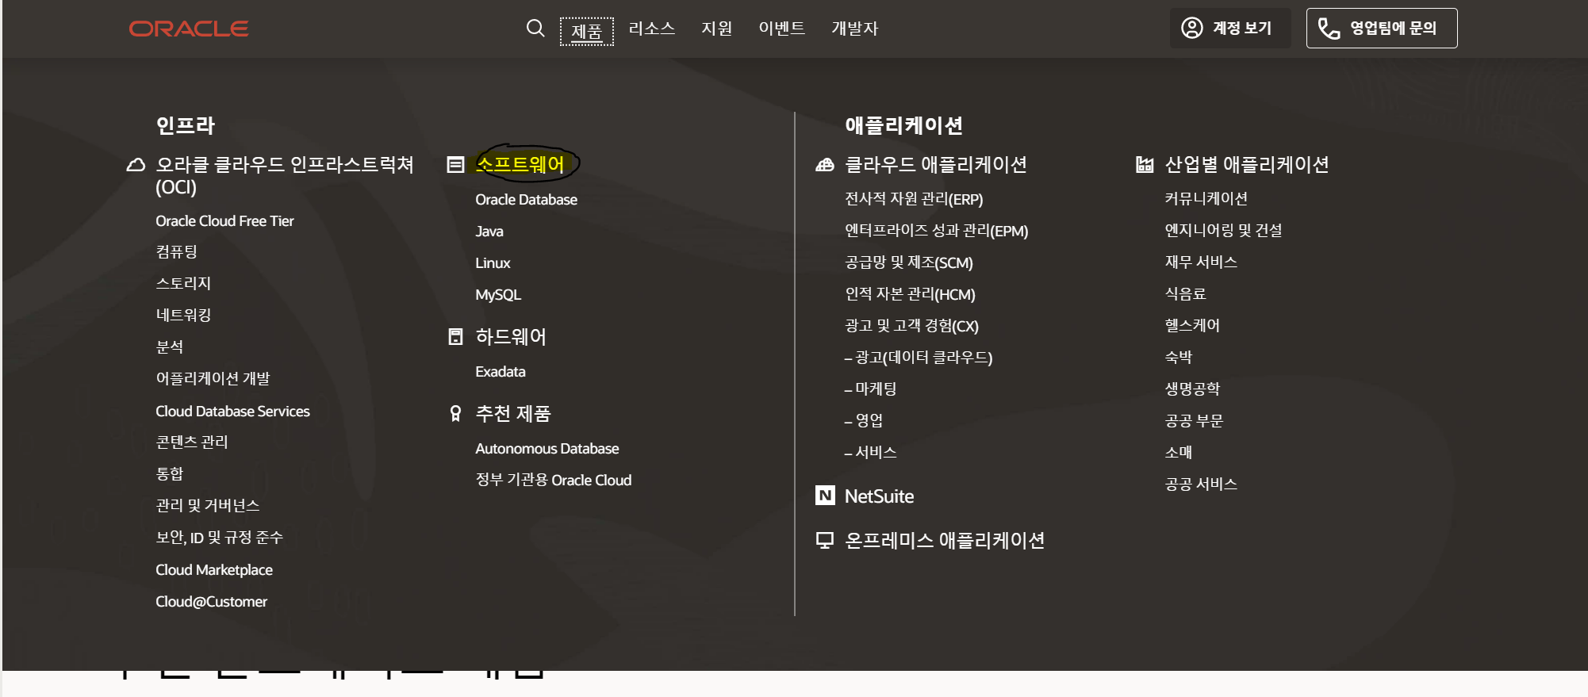Screen dimensions: 1588x697
Task: Go to 스토리지 page
Action: [183, 283]
